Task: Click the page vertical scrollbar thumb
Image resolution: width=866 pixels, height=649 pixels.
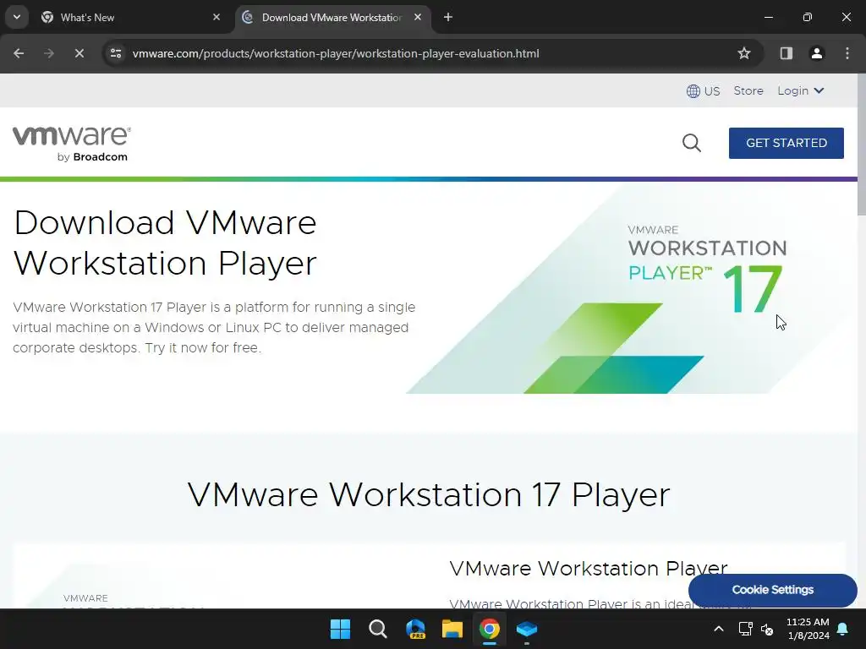Action: [862, 145]
